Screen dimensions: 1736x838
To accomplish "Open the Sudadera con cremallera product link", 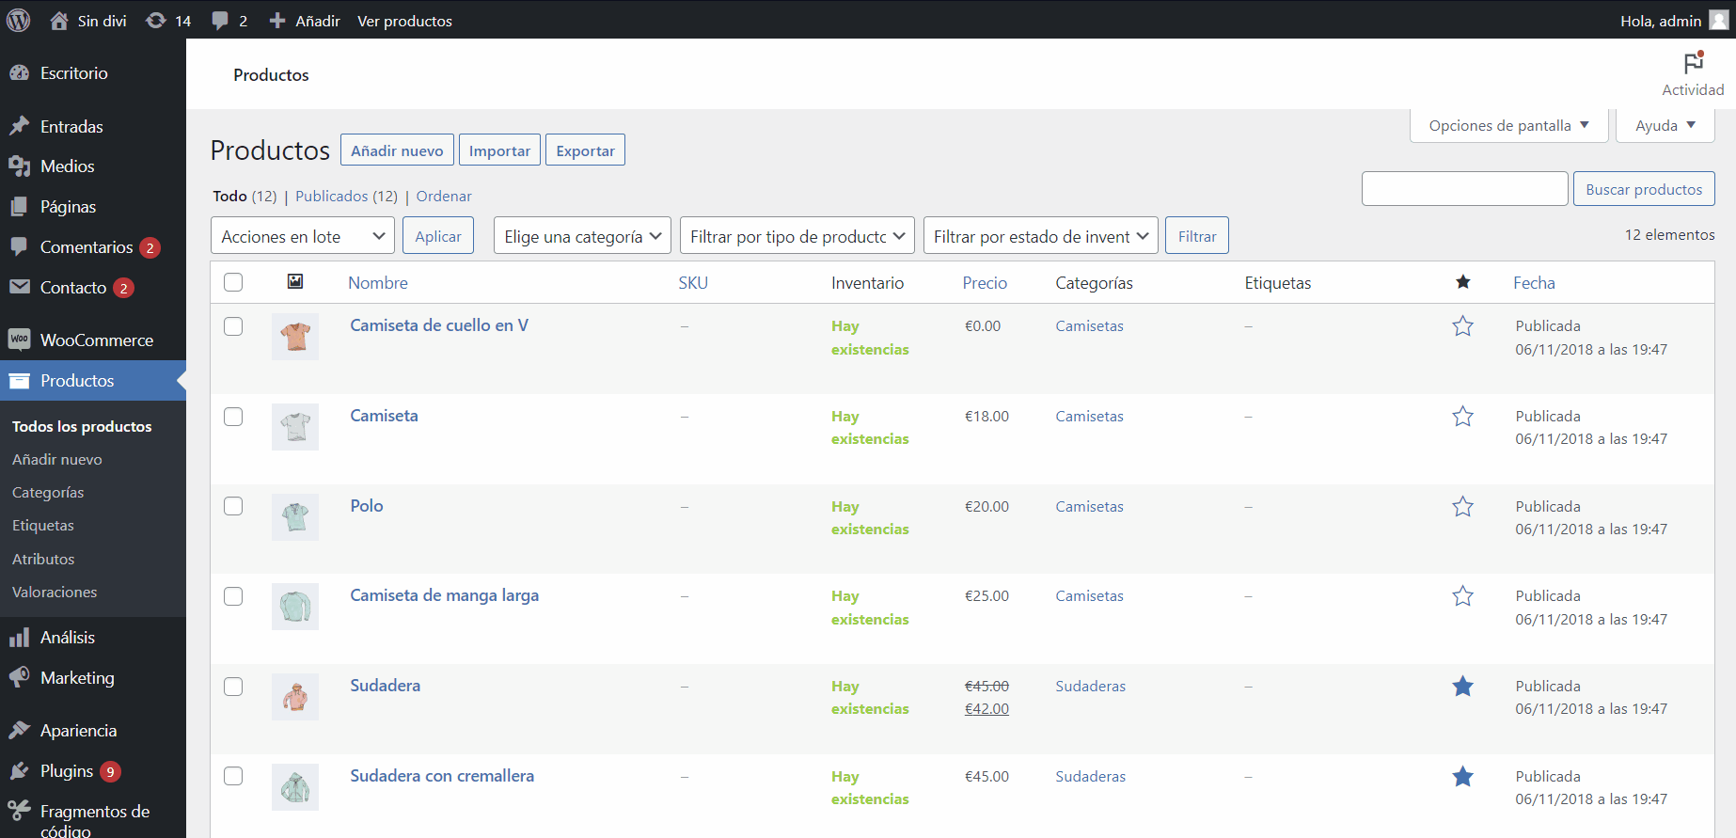I will pyautogui.click(x=442, y=776).
